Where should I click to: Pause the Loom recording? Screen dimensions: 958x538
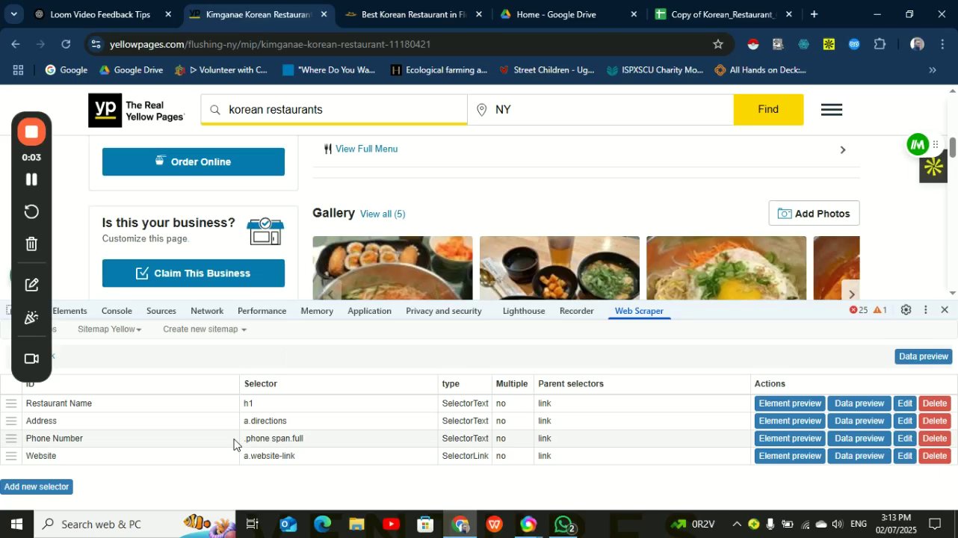[31, 179]
